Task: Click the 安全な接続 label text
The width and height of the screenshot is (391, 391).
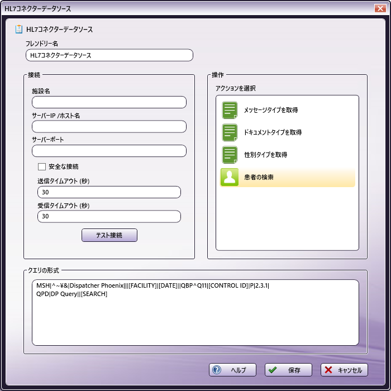Action: pos(63,166)
